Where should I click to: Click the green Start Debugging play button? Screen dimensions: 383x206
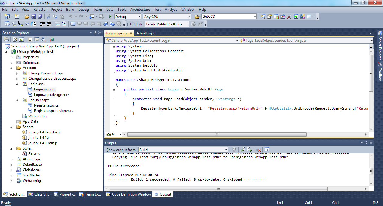110,17
